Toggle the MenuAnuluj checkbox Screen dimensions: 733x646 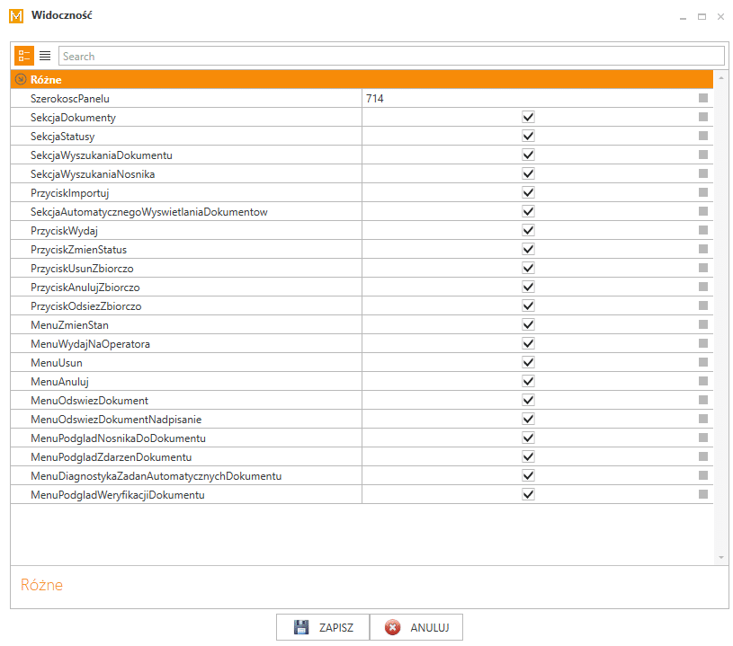(x=528, y=381)
